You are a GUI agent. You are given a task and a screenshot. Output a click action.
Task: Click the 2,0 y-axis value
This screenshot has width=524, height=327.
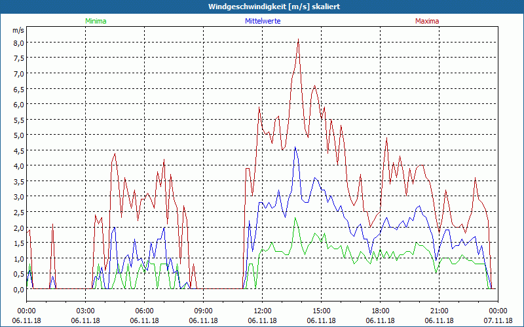[19, 228]
